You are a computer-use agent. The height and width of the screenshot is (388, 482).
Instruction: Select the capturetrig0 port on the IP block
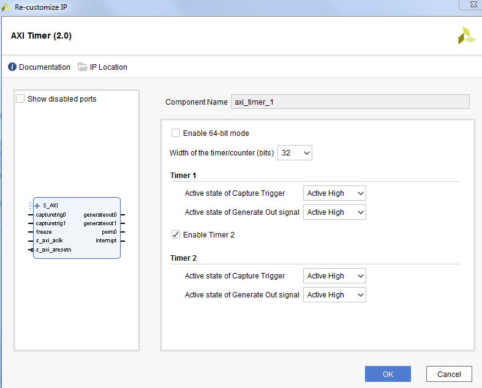(51, 215)
